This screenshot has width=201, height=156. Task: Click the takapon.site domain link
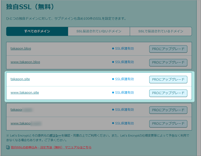click(20, 79)
